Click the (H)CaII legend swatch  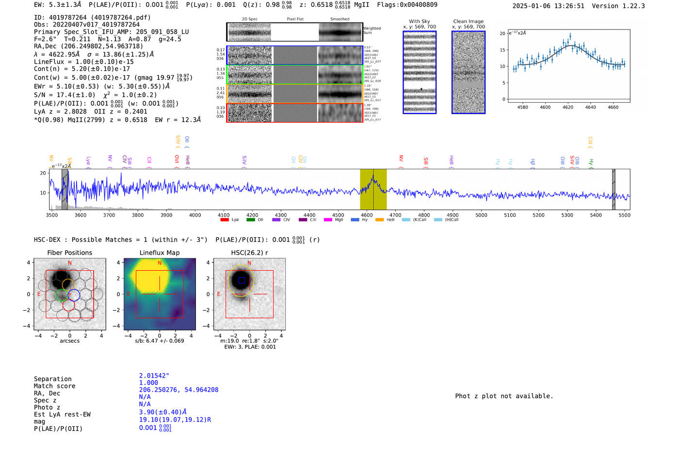click(438, 220)
